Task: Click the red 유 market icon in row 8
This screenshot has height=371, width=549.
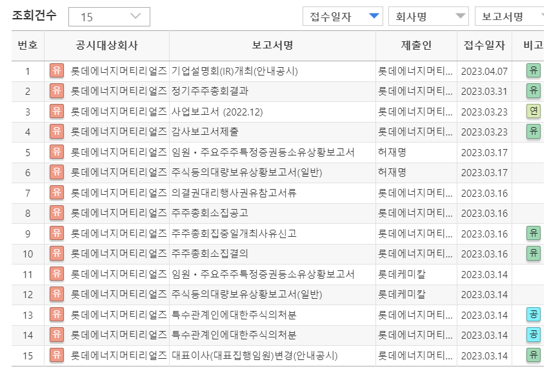Action: 56,213
